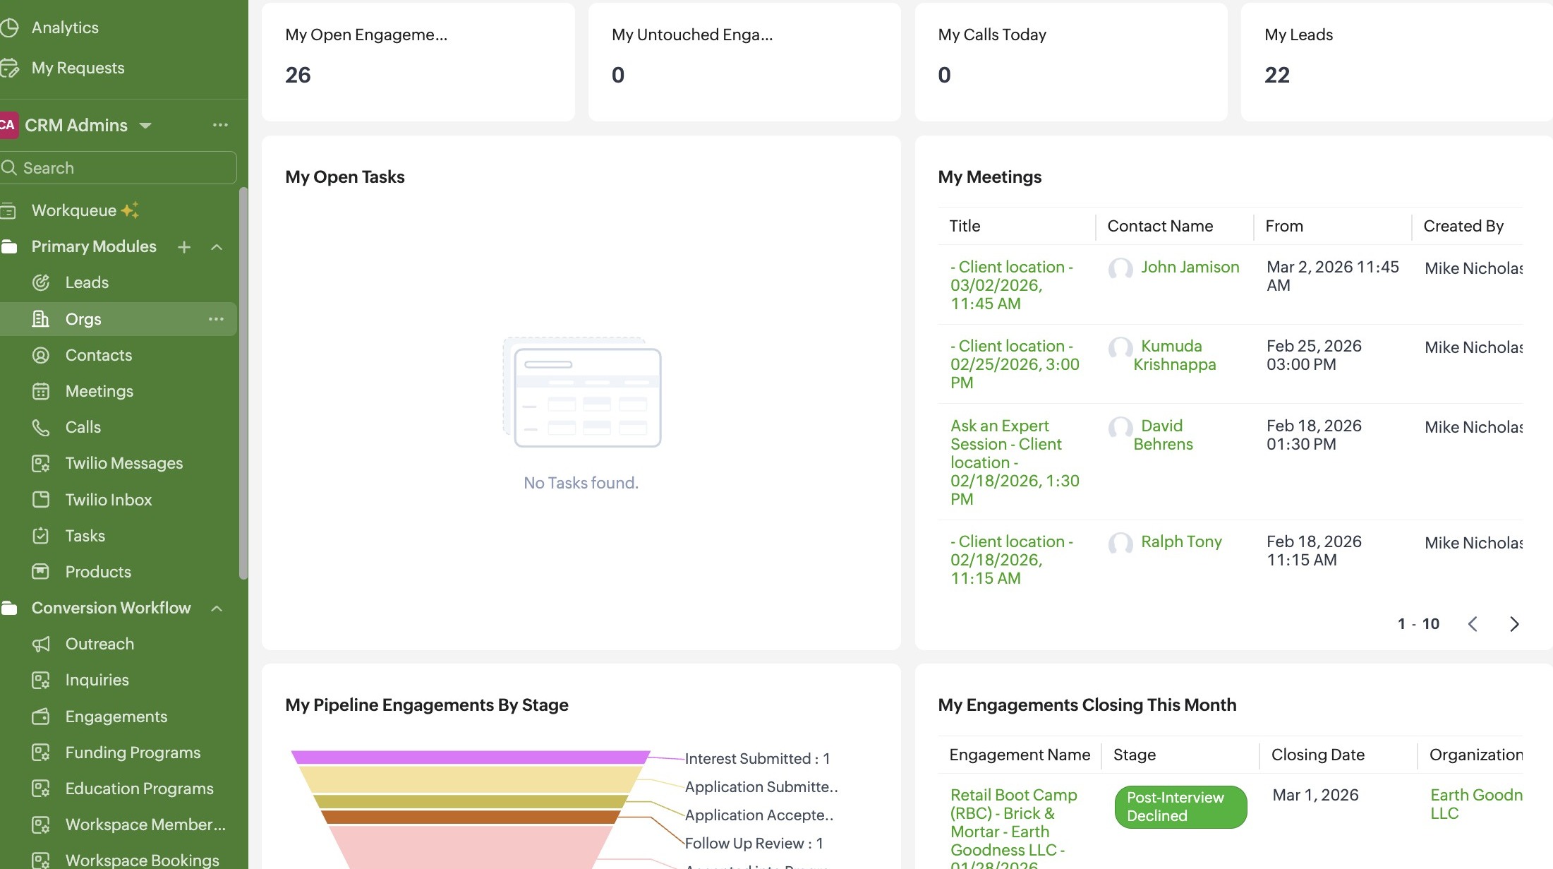
Task: Click the purple Interest Submitted funnel segment
Action: [469, 757]
